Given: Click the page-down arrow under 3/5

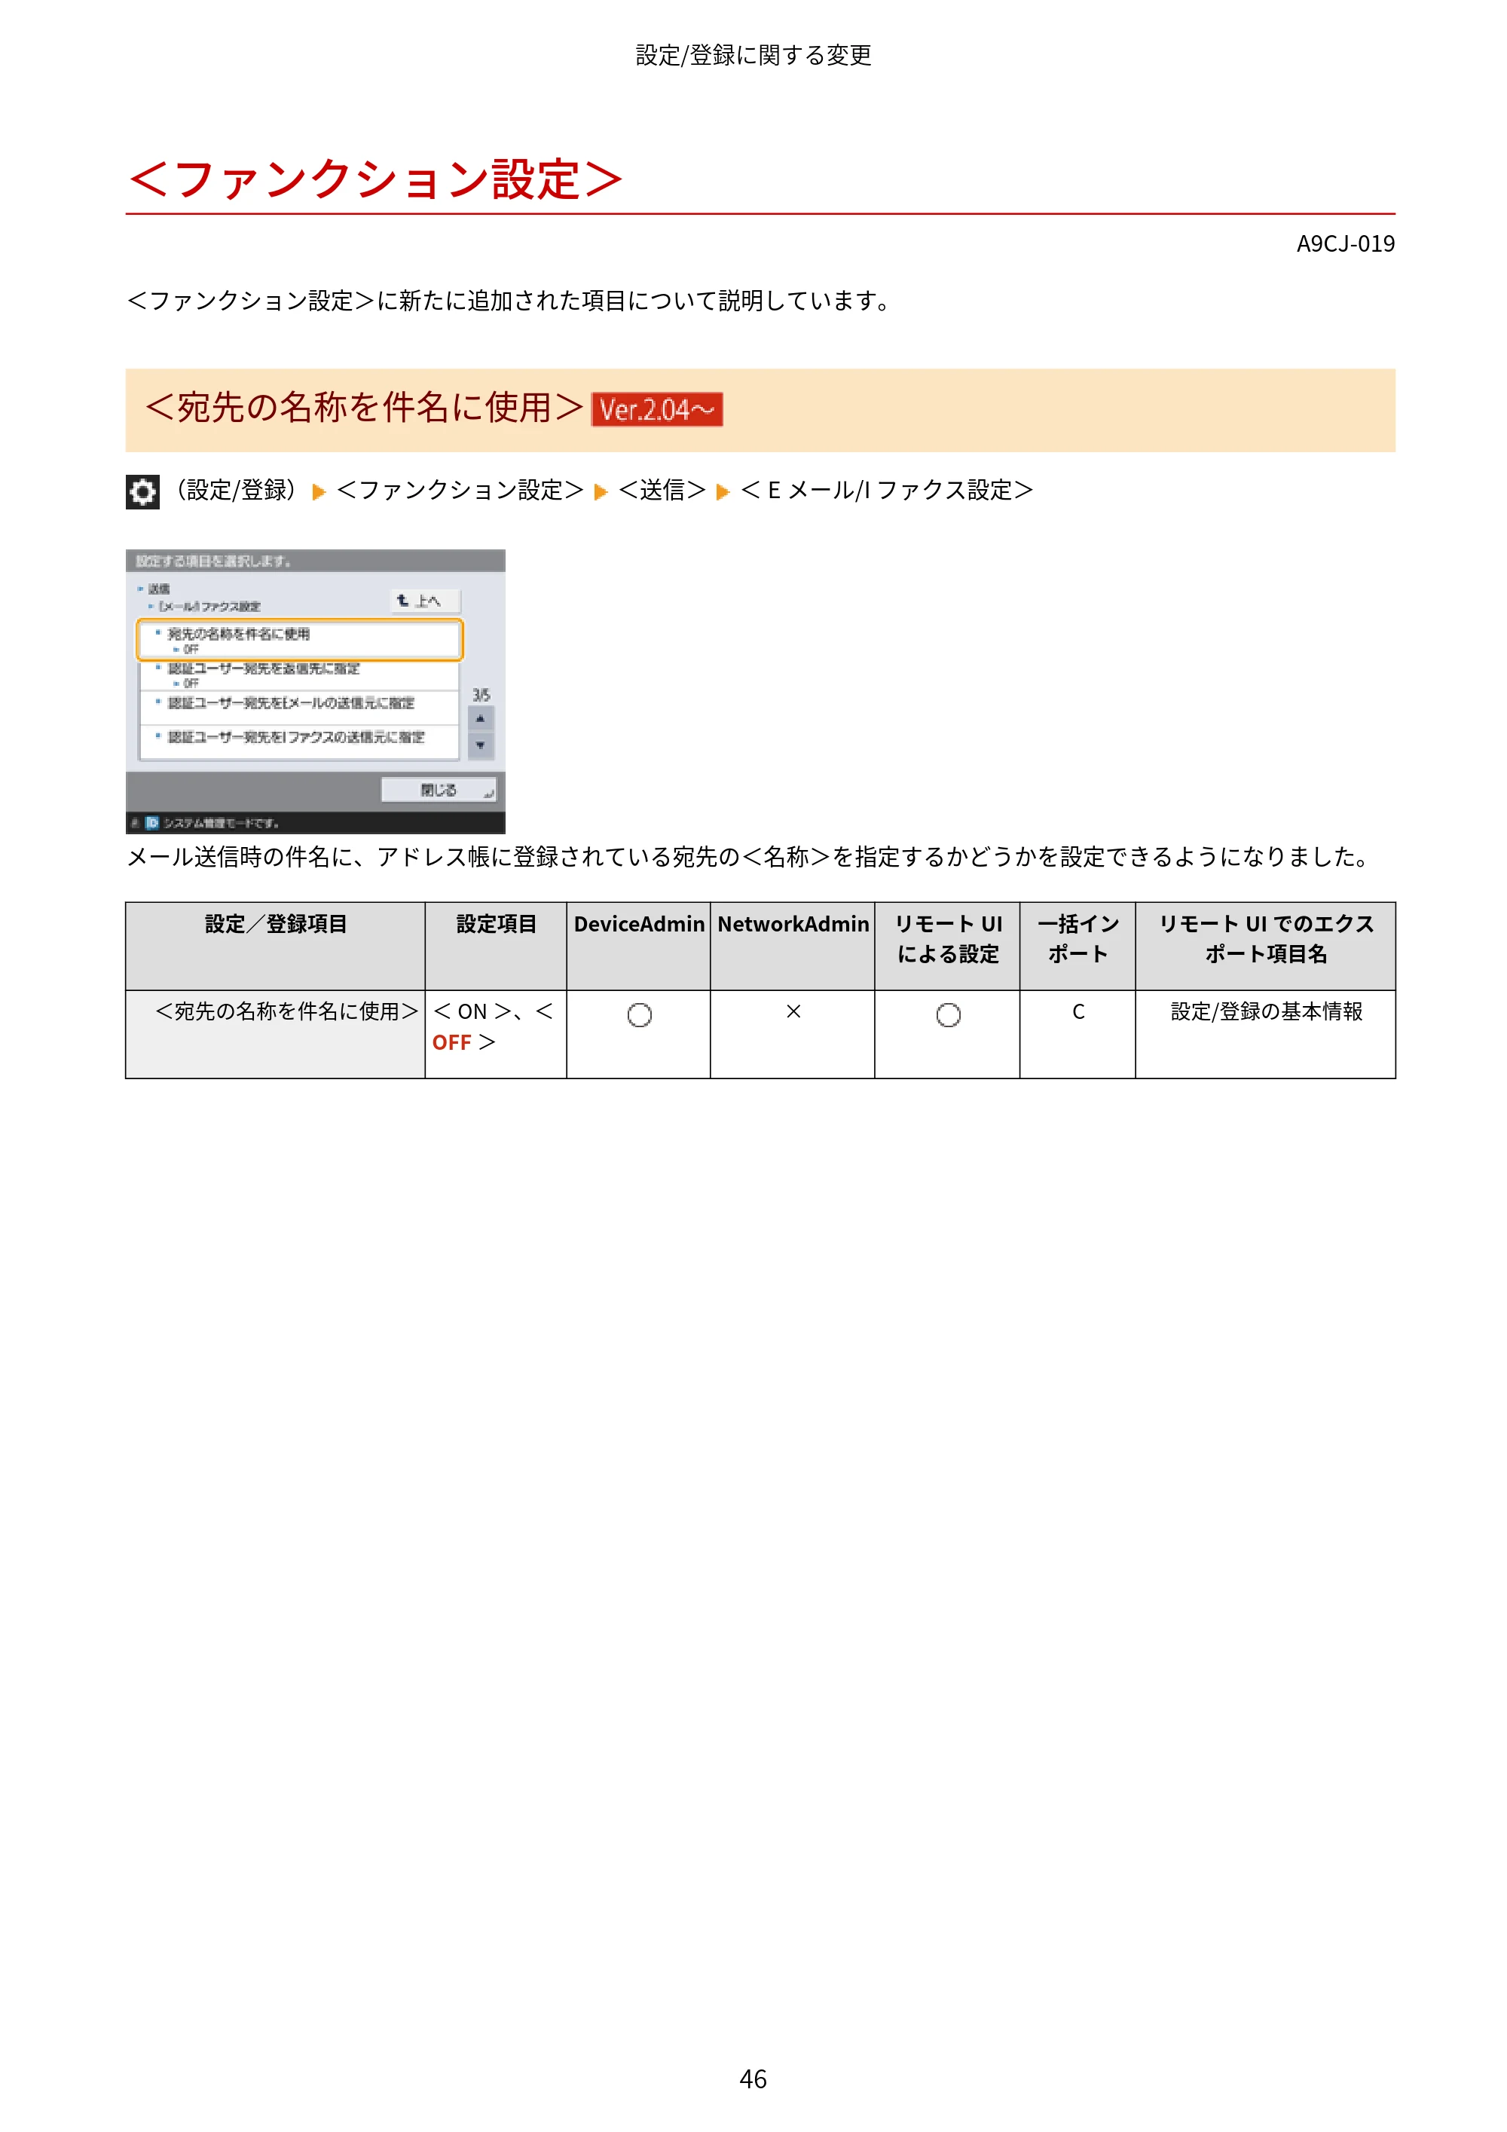Looking at the screenshot, I should click(480, 745).
